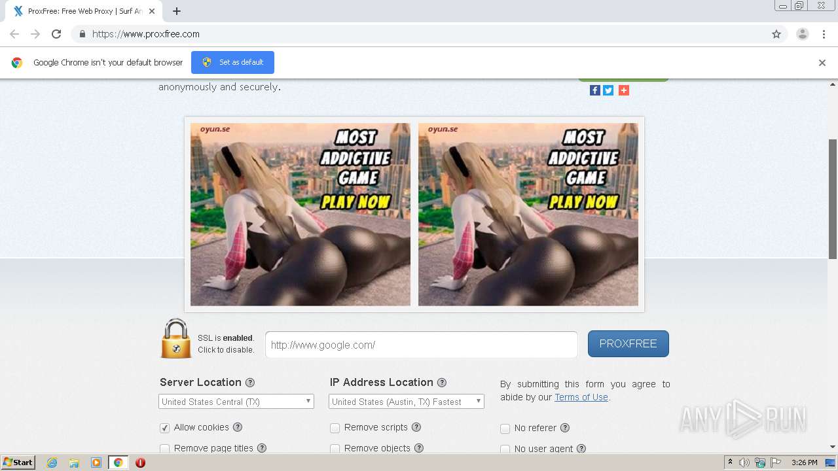Show hidden tray icons arrow

(730, 462)
